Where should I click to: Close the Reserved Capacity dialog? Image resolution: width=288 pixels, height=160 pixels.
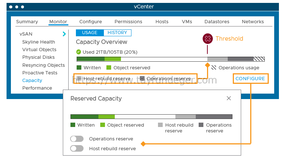click(x=229, y=98)
